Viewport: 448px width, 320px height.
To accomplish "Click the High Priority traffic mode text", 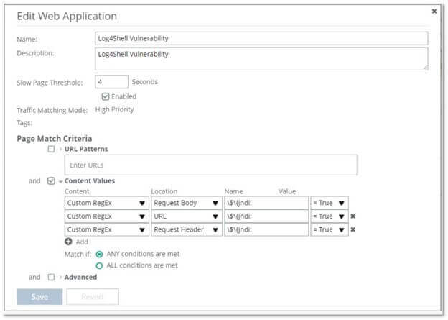I will point(115,109).
